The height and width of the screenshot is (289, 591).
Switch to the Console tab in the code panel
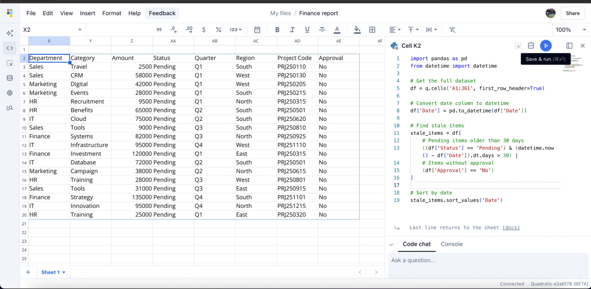click(x=452, y=244)
